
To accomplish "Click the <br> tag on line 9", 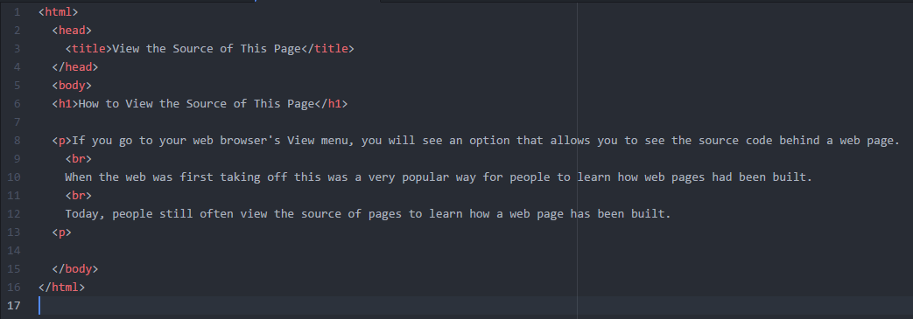I will pos(79,159).
